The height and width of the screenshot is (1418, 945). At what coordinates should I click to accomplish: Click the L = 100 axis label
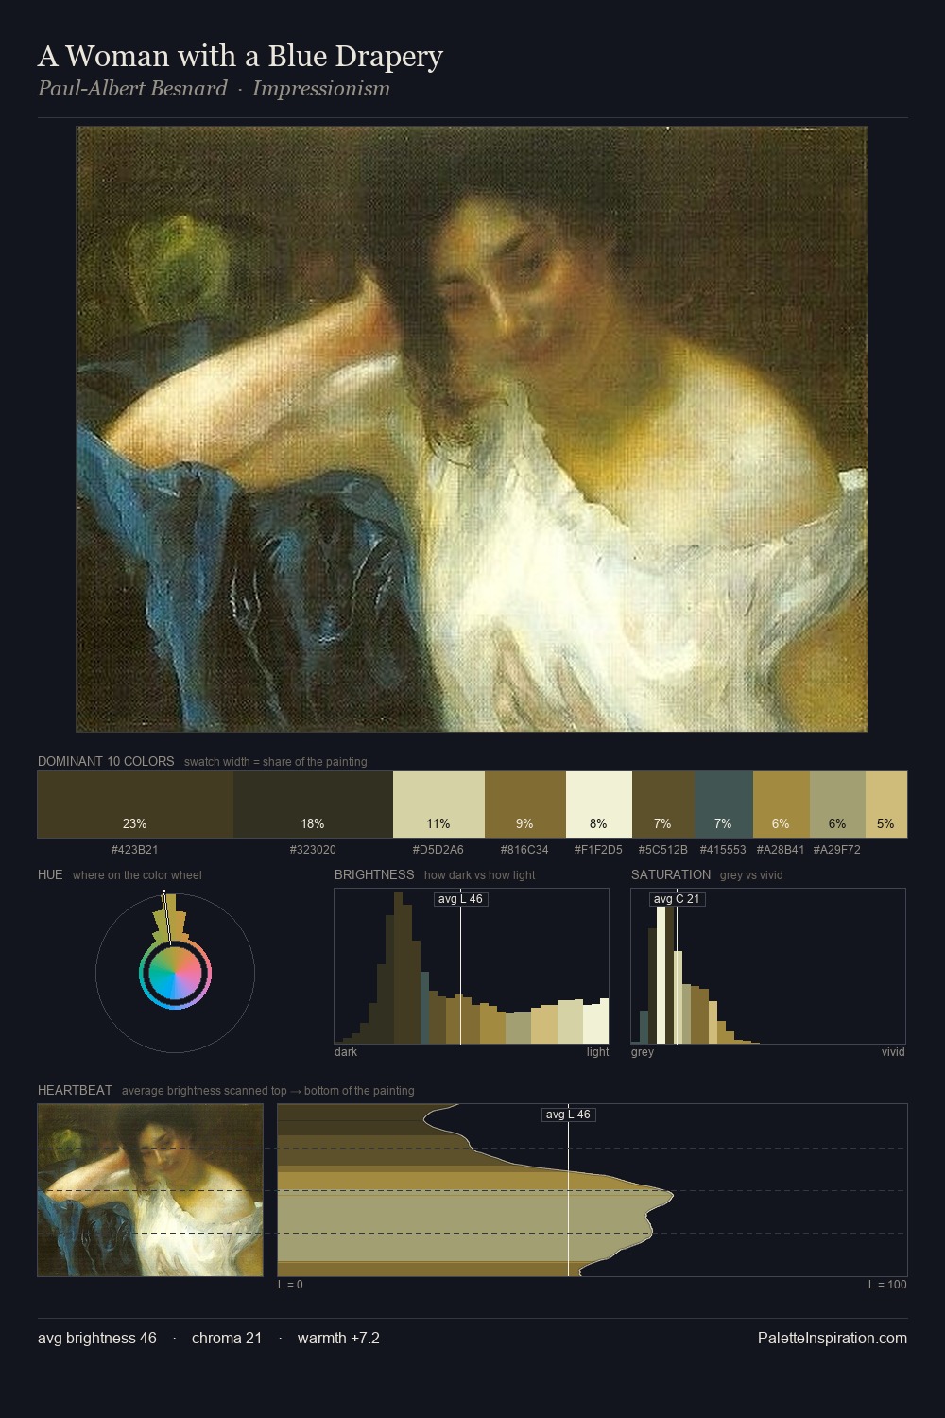(x=887, y=1284)
